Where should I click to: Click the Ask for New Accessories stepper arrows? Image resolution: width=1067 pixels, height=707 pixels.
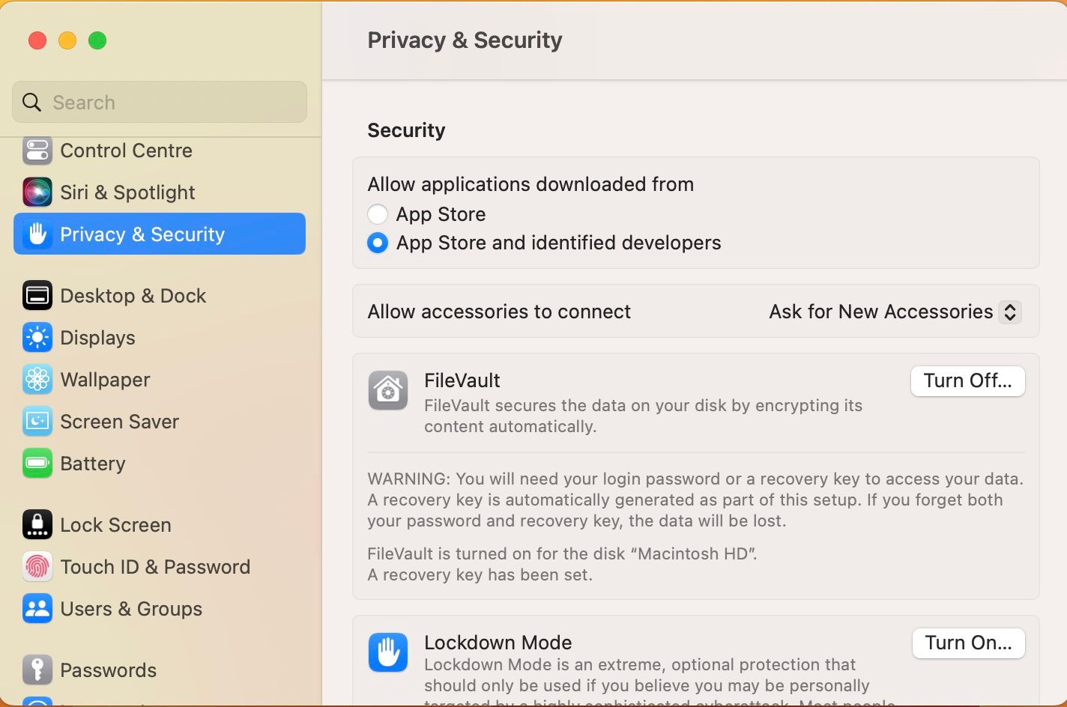click(1010, 312)
